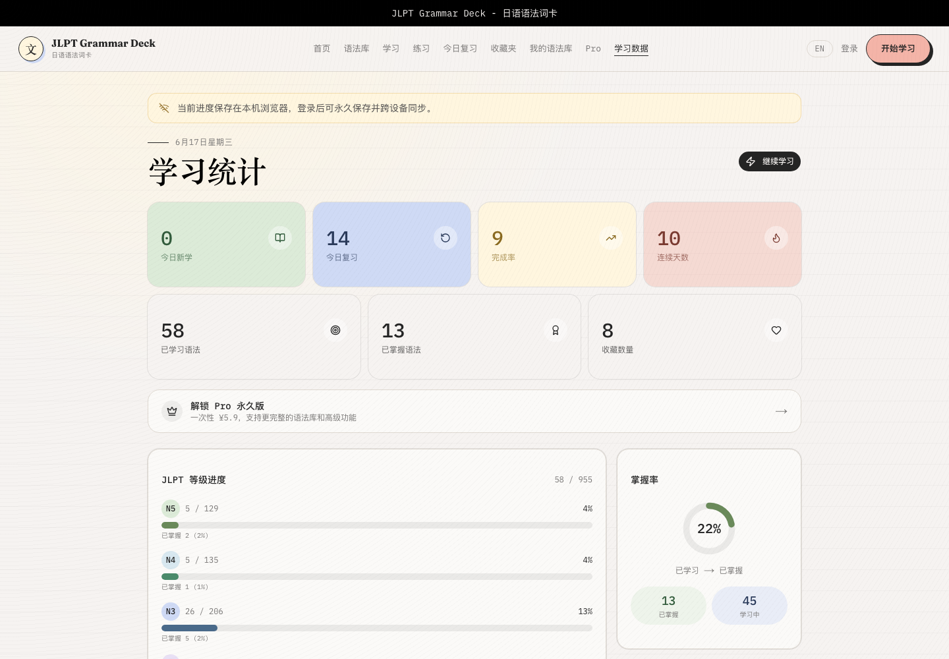Go to the 练习 nav item
This screenshot has height=659, width=949.
point(421,49)
